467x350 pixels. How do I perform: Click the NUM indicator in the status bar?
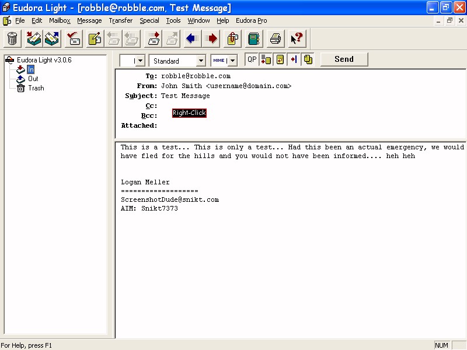442,345
